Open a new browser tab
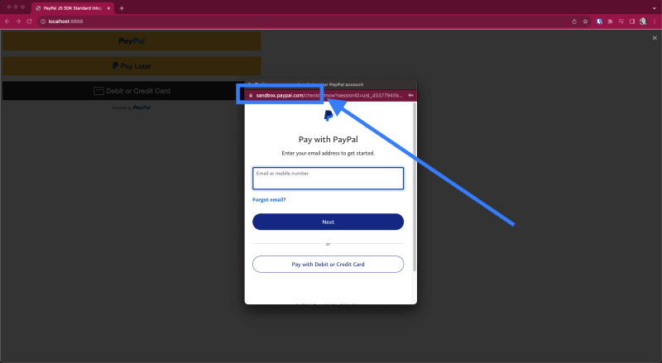Viewport: 662px width, 363px height. point(122,7)
